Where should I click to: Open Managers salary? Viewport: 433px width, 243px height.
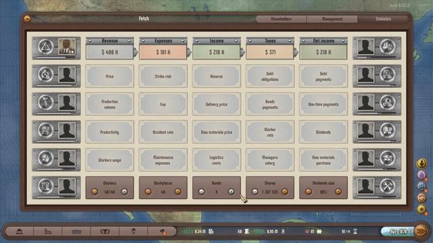pos(270,160)
